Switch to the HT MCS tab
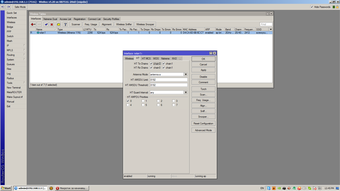The image size is (340, 191). tap(146, 59)
